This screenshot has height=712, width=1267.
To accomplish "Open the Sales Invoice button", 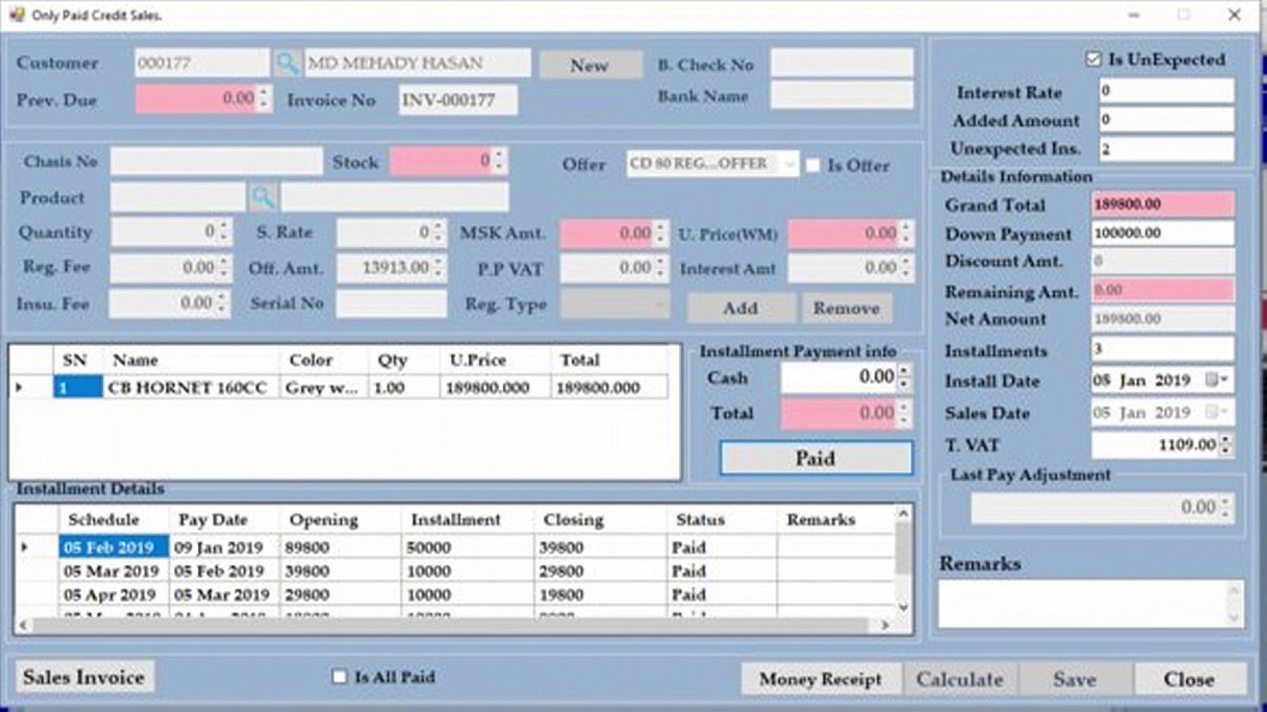I will (x=84, y=677).
